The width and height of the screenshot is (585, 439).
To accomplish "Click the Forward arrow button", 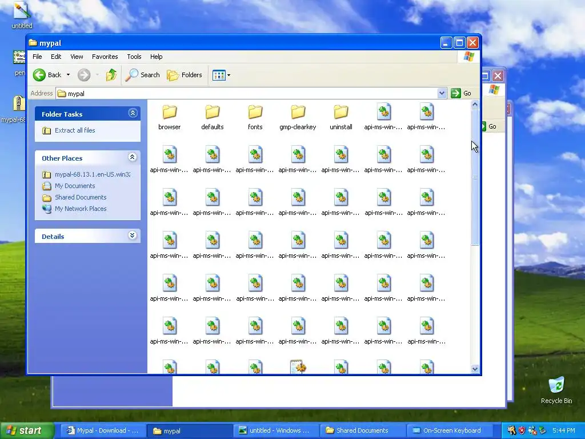I will pyautogui.click(x=84, y=75).
